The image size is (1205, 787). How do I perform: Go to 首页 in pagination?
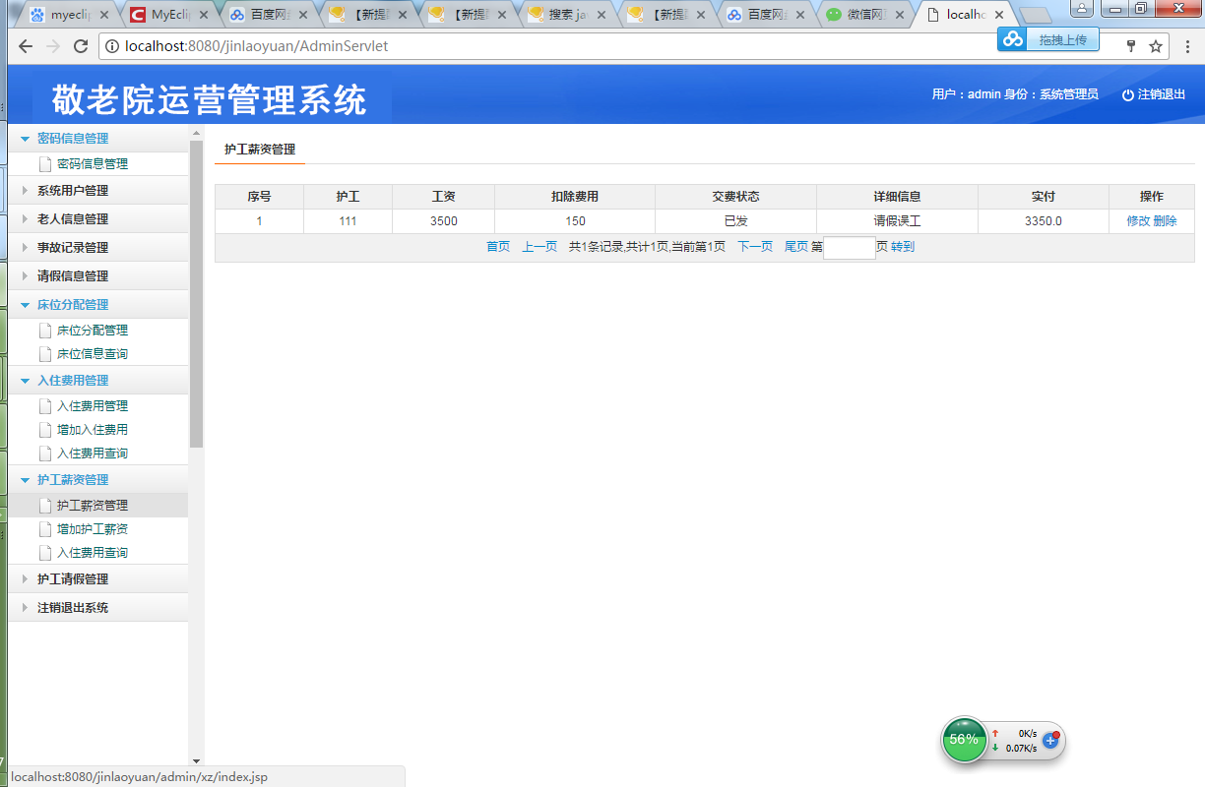click(x=498, y=247)
